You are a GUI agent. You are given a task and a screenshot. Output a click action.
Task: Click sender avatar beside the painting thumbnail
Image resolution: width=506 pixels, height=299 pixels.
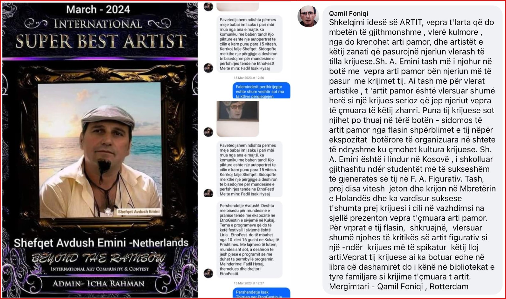(208, 132)
